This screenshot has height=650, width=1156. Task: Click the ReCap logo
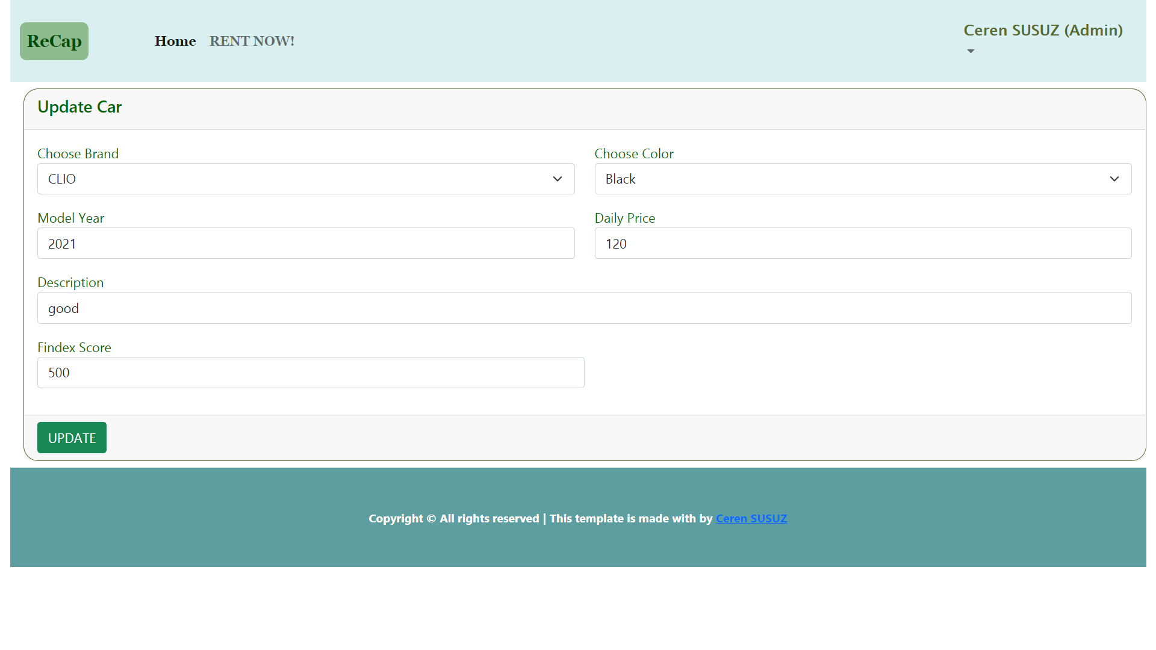coord(54,41)
